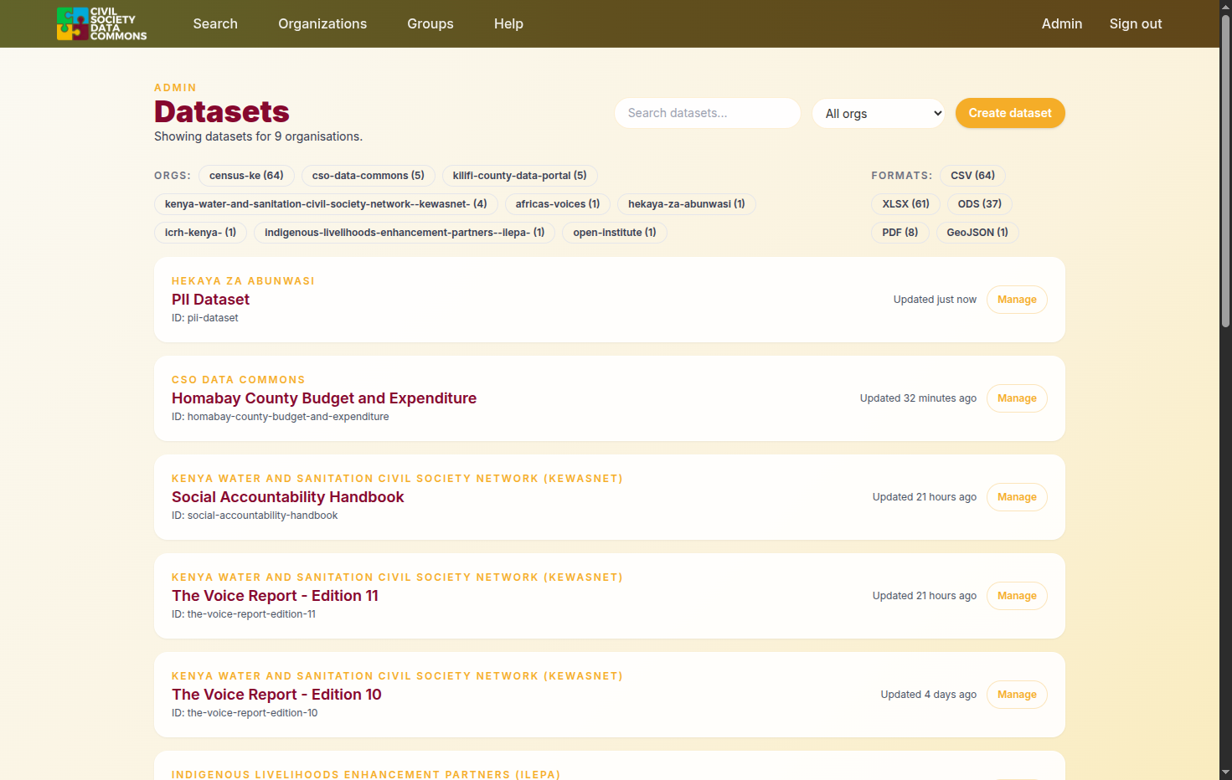1232x780 pixels.
Task: Filter by XLSX (61) format
Action: [x=905, y=204]
